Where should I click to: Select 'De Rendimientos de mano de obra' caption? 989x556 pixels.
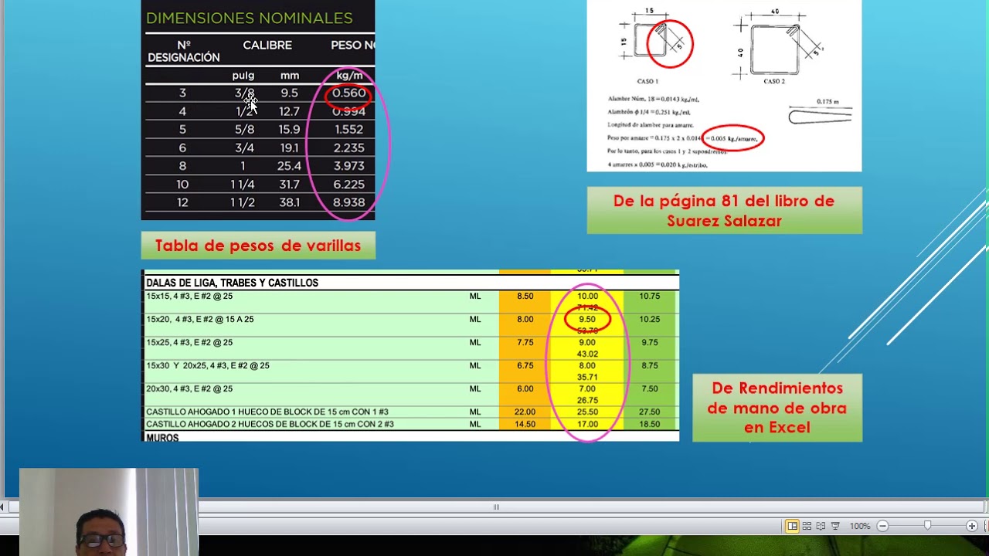tap(777, 408)
